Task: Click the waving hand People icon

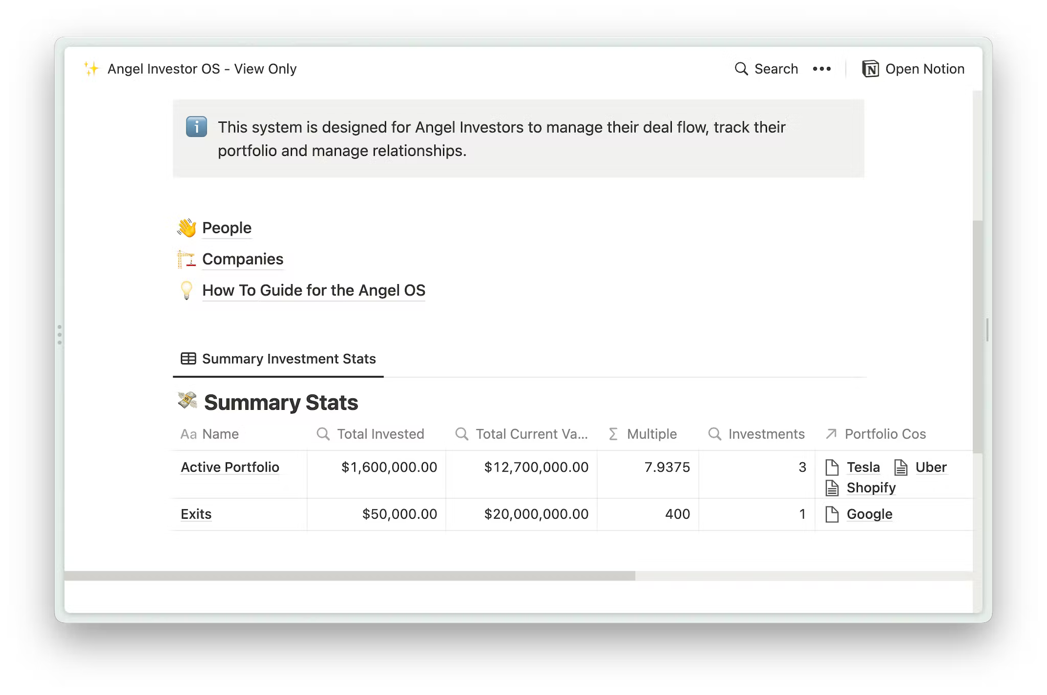Action: click(x=187, y=228)
